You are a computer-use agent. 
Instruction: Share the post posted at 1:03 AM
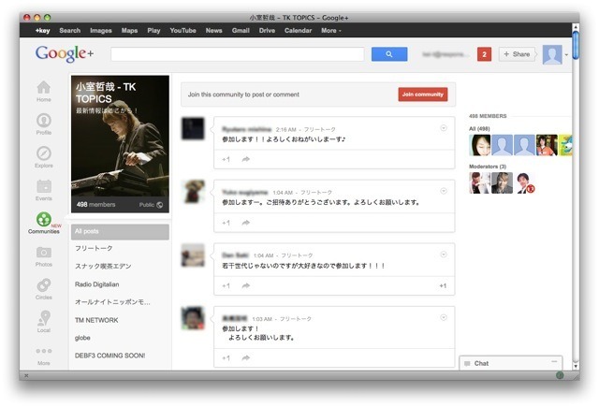pos(245,357)
